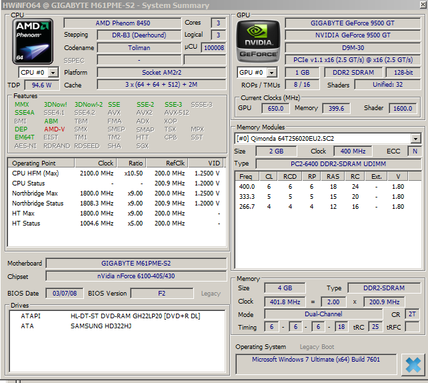Click the µCU value 100008
This screenshot has width=428, height=383.
pos(214,48)
